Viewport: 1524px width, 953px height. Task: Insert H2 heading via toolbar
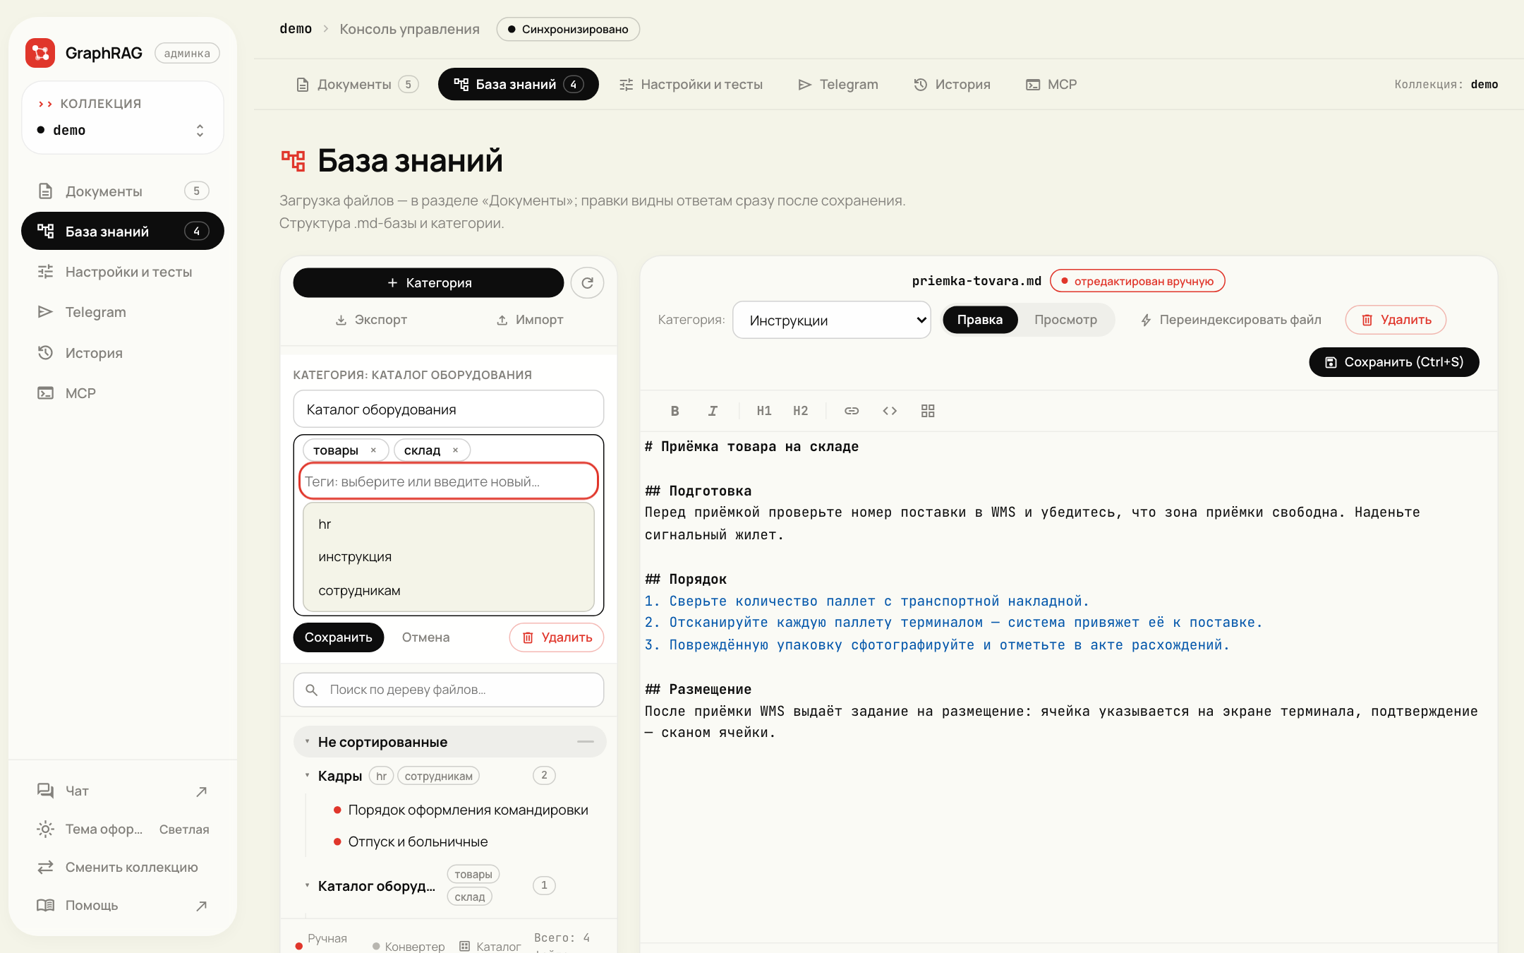point(800,411)
